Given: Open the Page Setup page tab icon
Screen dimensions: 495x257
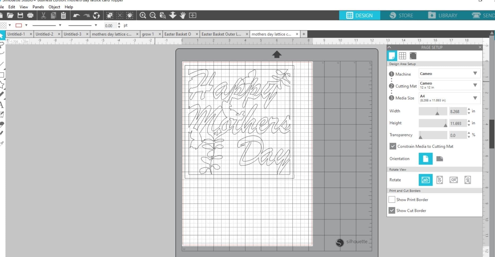Looking at the screenshot, I should pyautogui.click(x=392, y=56).
